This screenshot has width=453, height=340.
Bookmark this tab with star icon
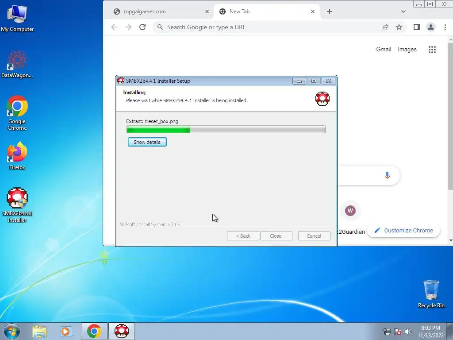399,27
